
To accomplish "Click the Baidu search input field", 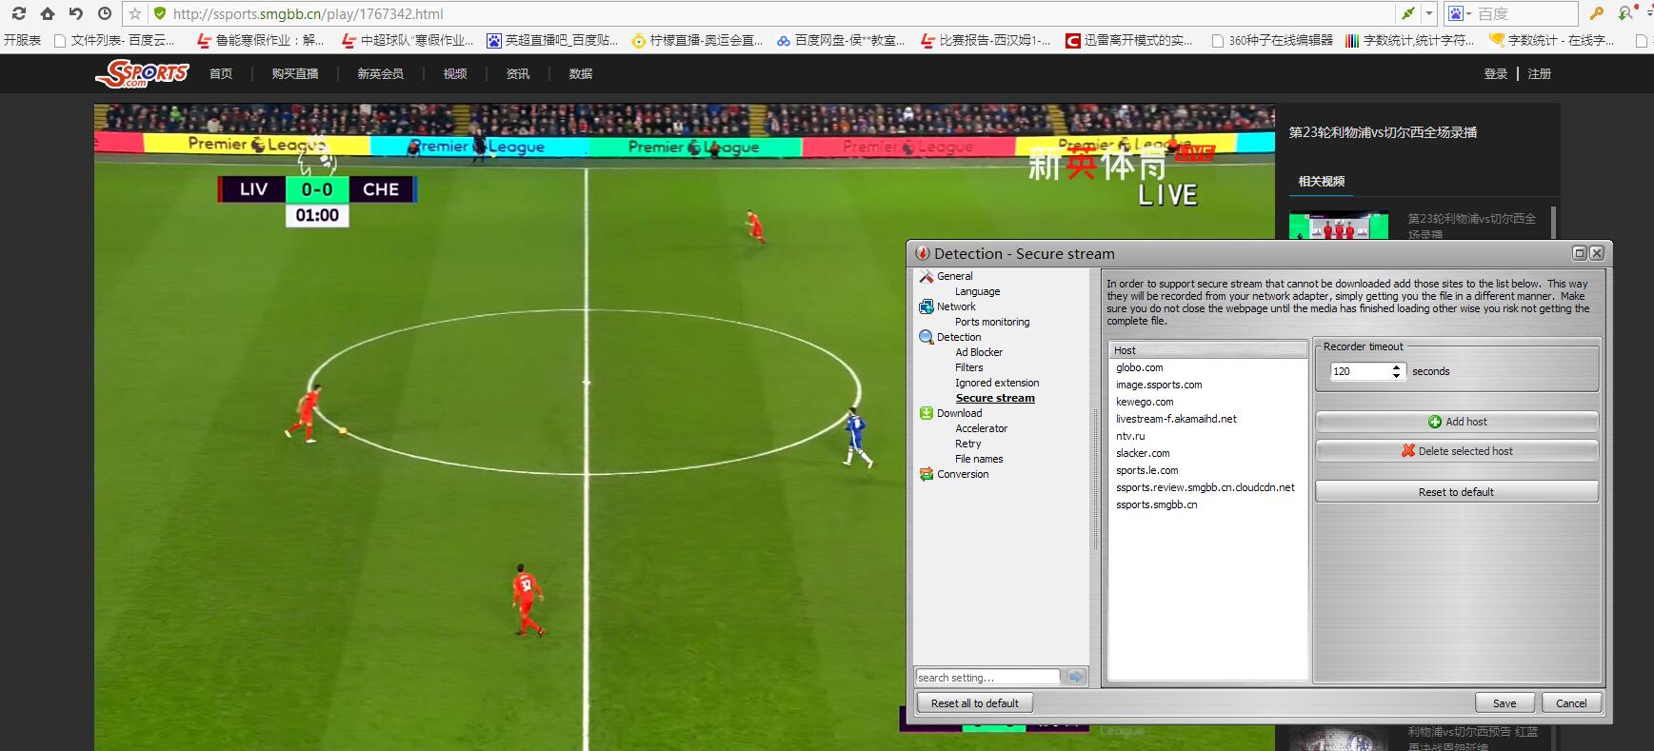I will click(1526, 13).
